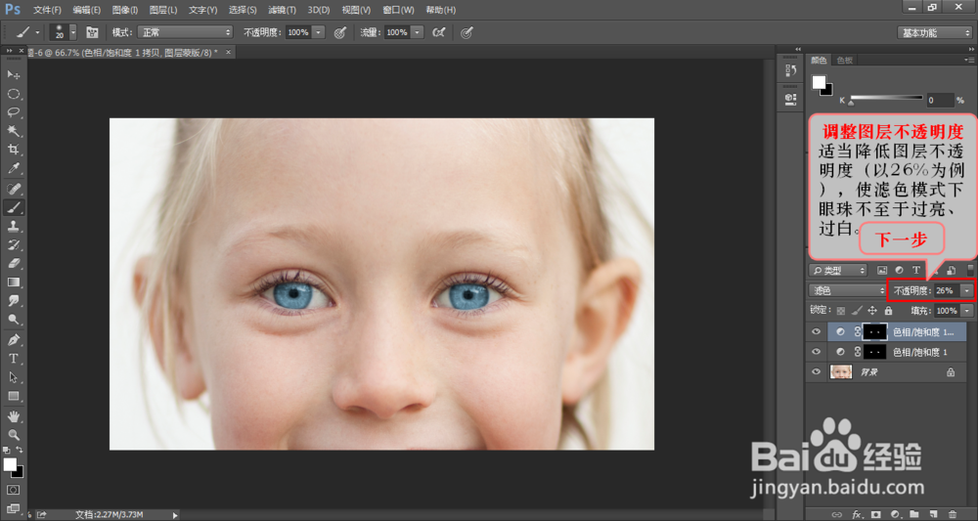The image size is (978, 521).
Task: Toggle lock position
Action: pos(872,311)
